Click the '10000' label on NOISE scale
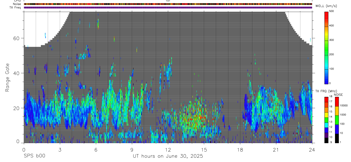This screenshot has height=162, width=351. tap(344, 105)
